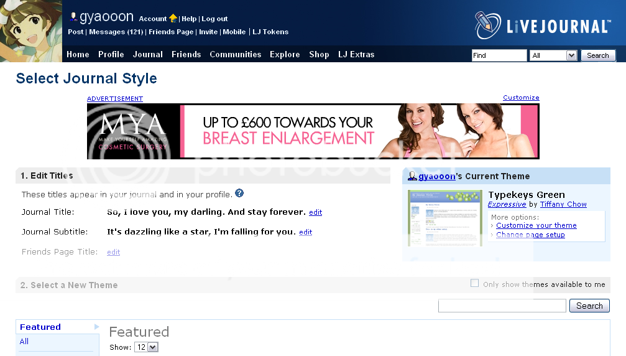Click the Account upgrade arrow icon
The height and width of the screenshot is (356, 626).
(173, 19)
